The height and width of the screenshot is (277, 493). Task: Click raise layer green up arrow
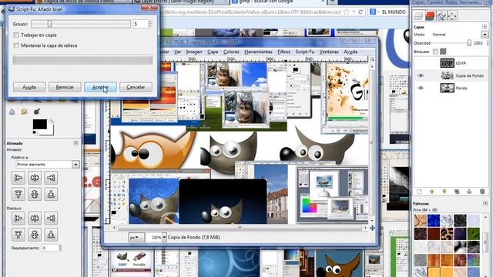[431, 192]
